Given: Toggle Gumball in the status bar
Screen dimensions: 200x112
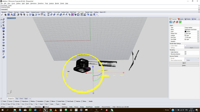Looking at the screenshot, I should [97, 107].
